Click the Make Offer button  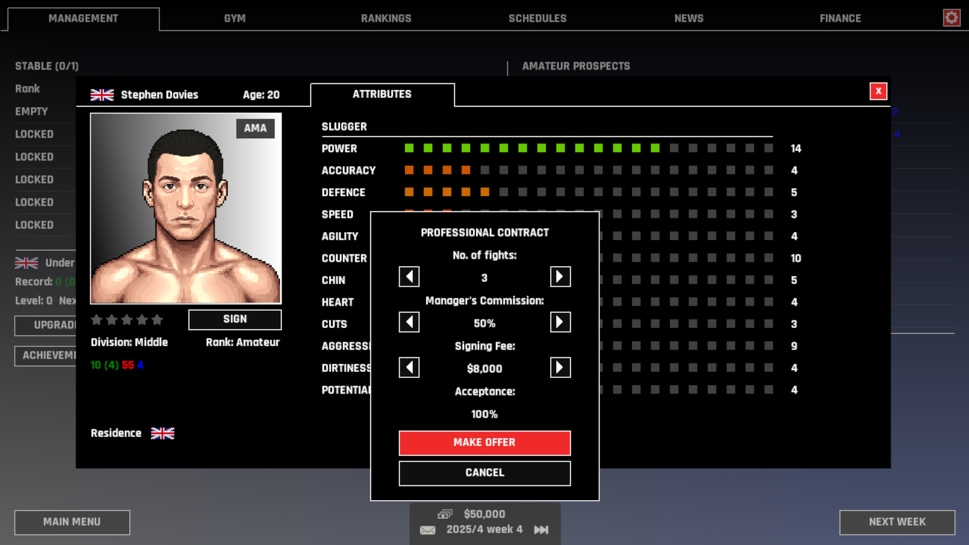pos(484,443)
